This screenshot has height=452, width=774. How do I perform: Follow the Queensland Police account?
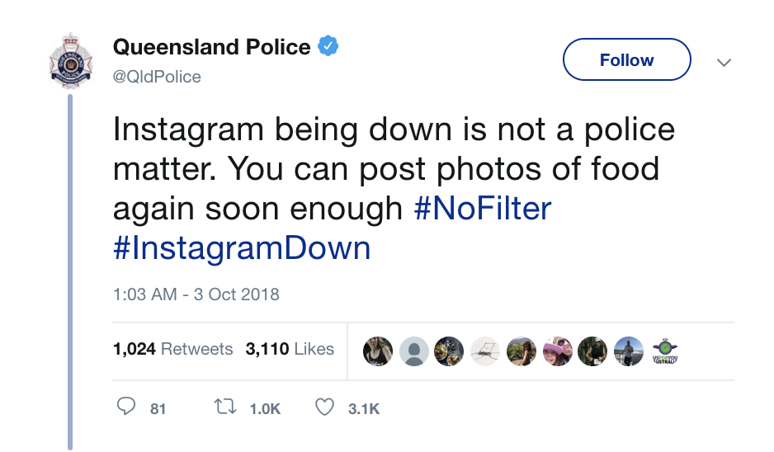pos(626,60)
